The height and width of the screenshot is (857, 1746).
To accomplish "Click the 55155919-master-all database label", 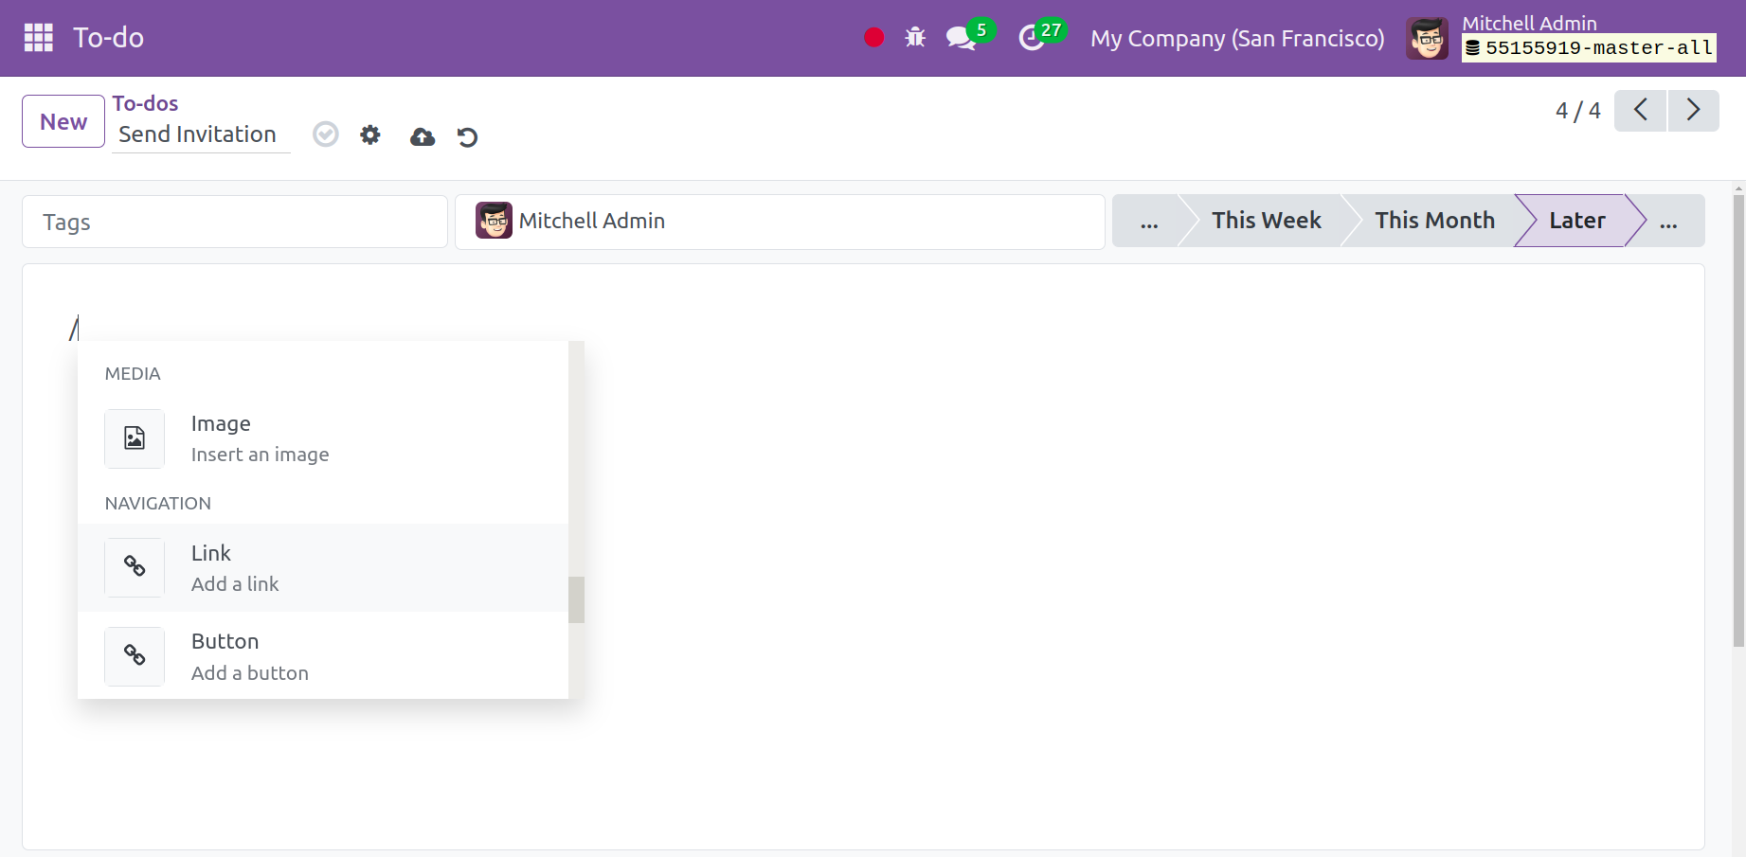I will (x=1589, y=48).
